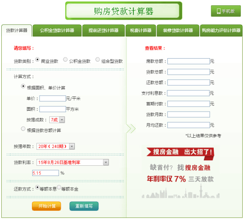Click the 首期付款 result field
244x220 pixels.
tap(189, 104)
